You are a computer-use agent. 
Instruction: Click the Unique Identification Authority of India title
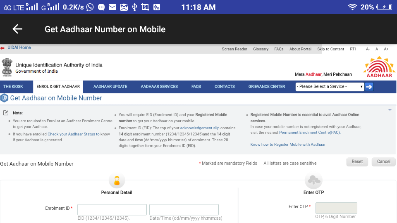(x=59, y=65)
